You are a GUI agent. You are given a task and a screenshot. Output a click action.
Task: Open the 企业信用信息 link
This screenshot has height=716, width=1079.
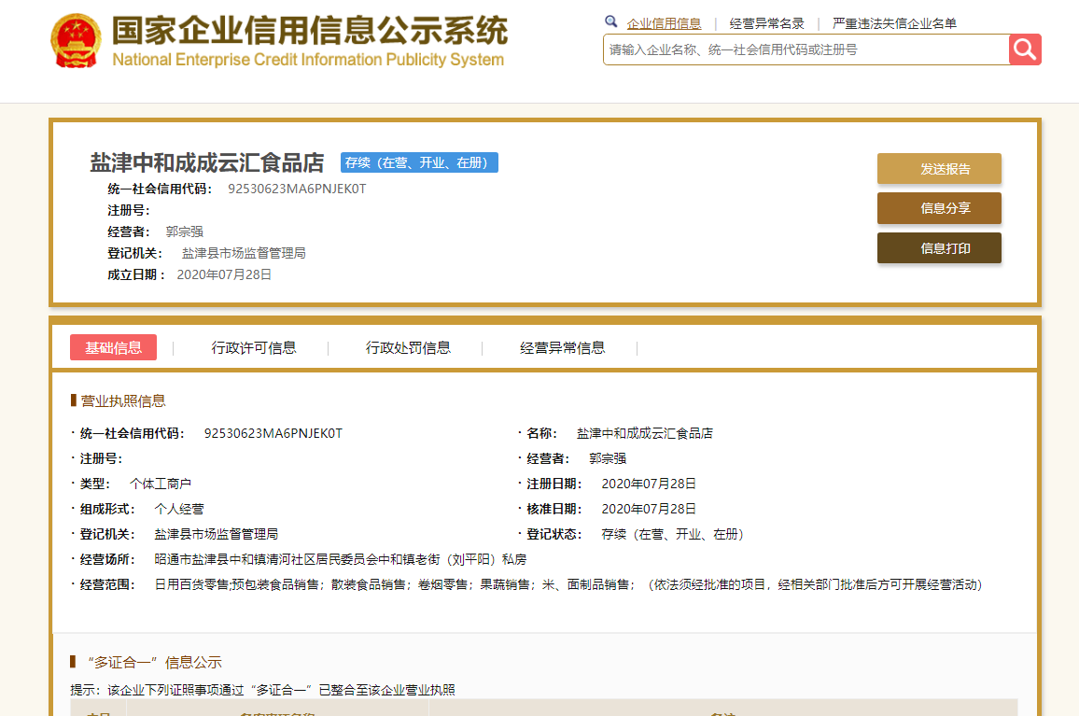point(664,23)
